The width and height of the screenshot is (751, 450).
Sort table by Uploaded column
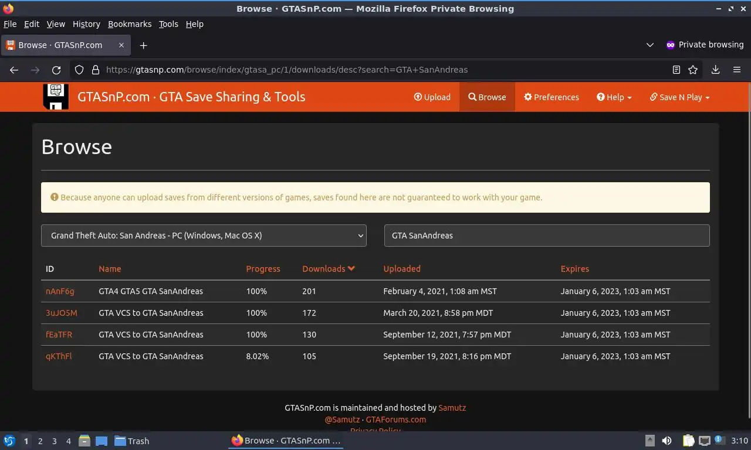[x=402, y=269]
